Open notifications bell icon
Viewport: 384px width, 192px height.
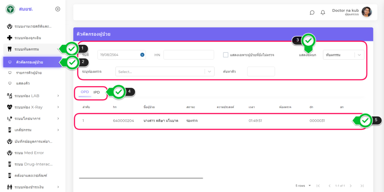coord(323,12)
